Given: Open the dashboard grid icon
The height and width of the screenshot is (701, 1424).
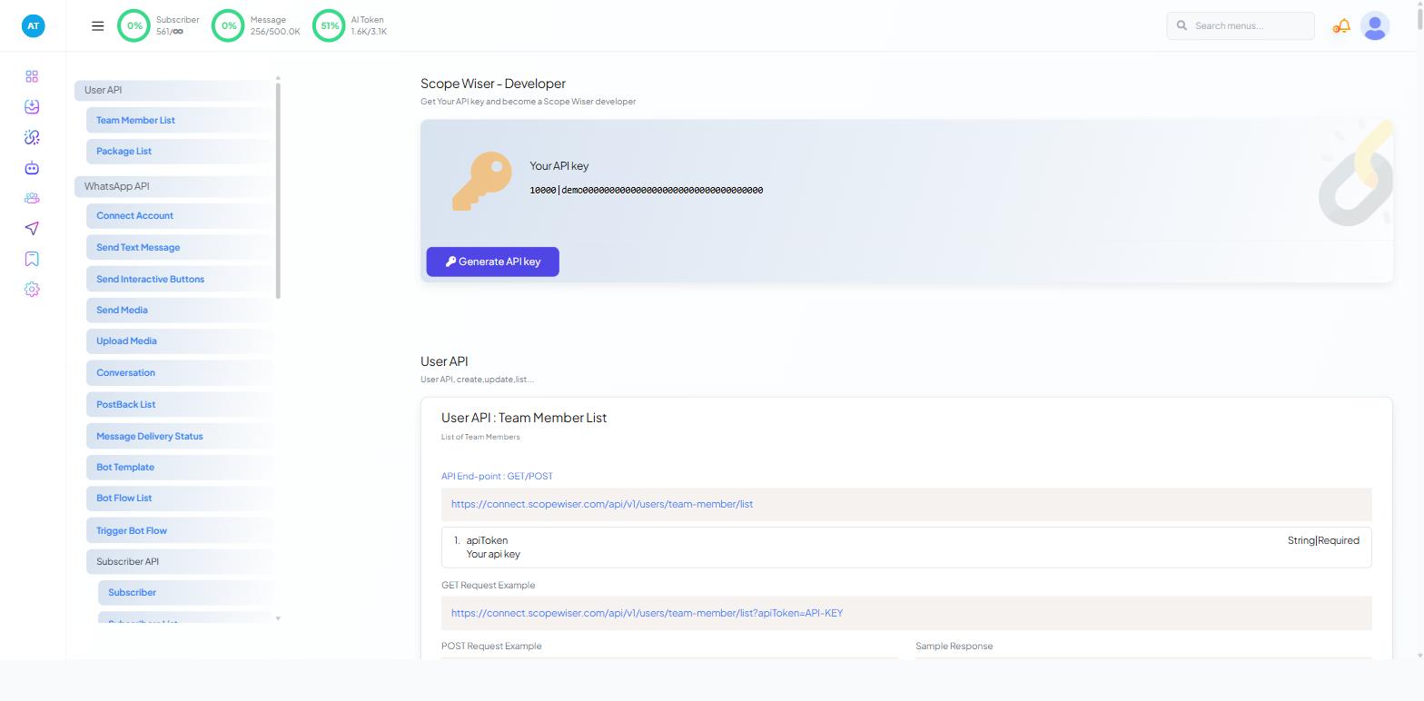Looking at the screenshot, I should click(x=32, y=76).
